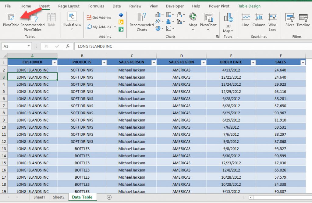312x203 pixels.
Task: Add a new worksheet
Action: [109, 198]
